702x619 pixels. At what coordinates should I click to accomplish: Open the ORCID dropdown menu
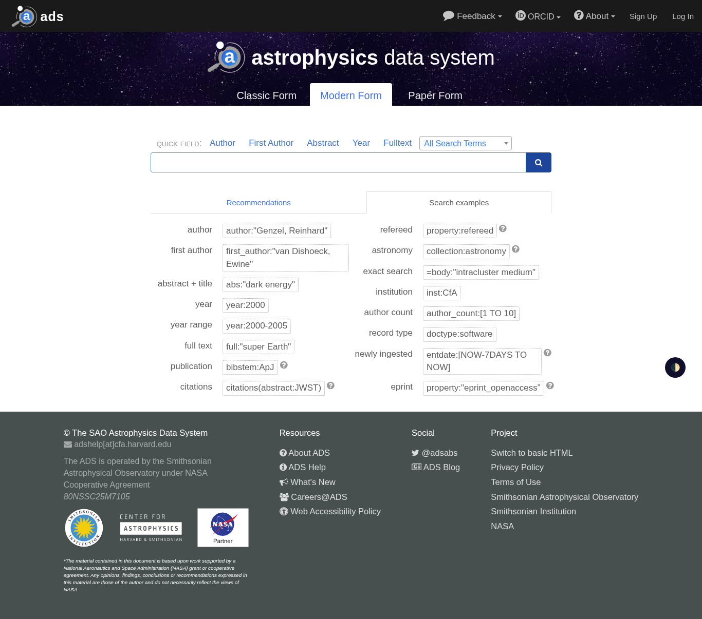pos(538,16)
